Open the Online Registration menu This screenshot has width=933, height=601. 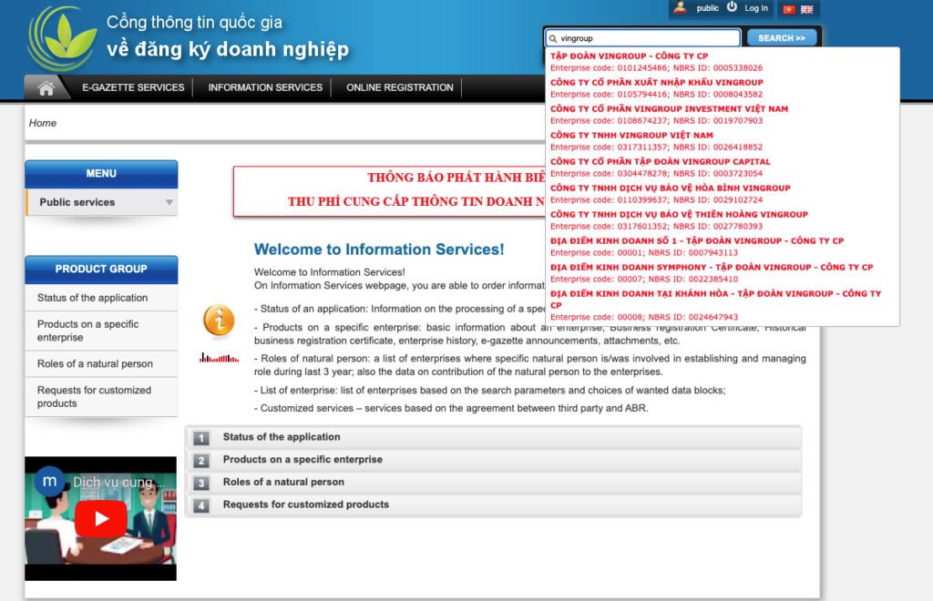(399, 87)
